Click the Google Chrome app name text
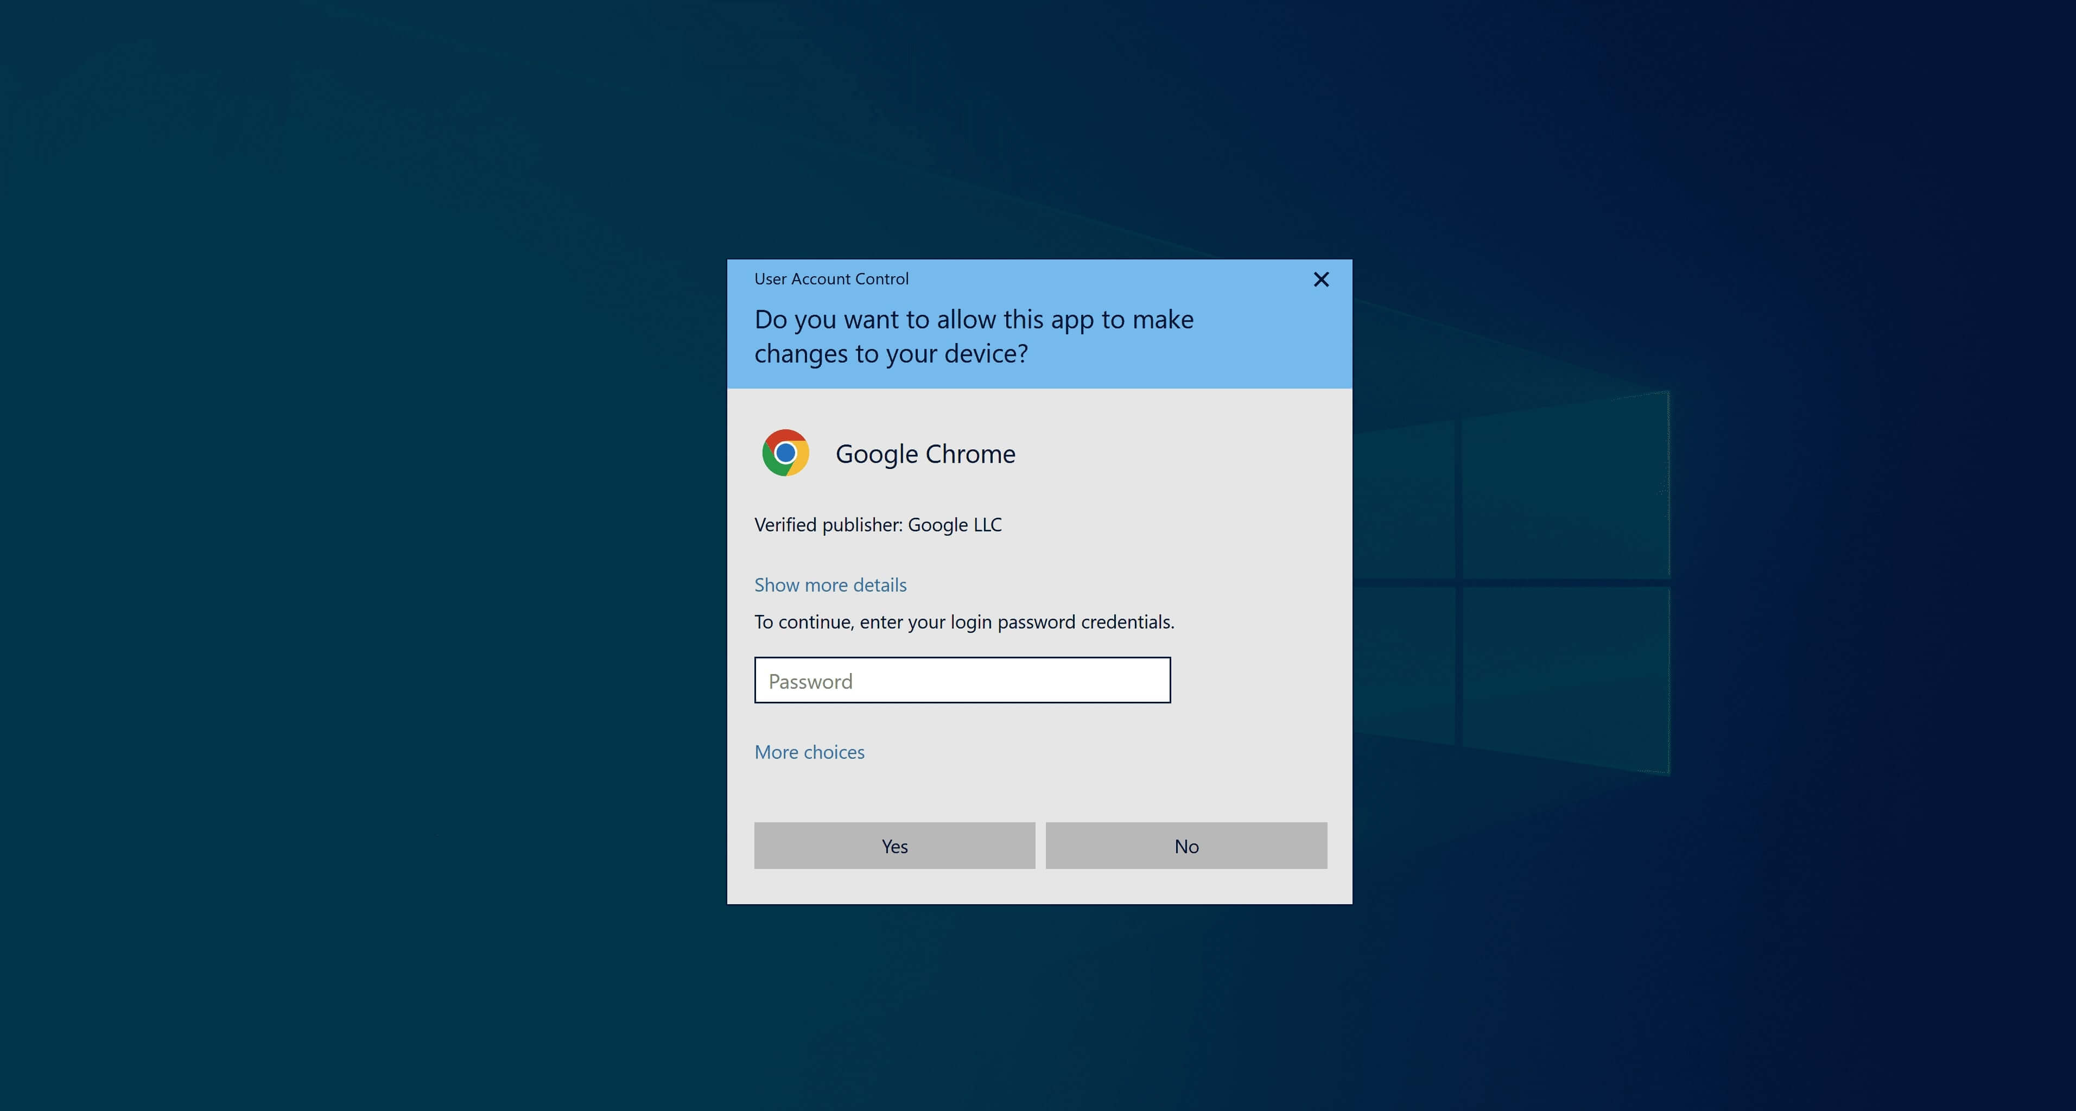The height and width of the screenshot is (1111, 2076). click(x=925, y=454)
